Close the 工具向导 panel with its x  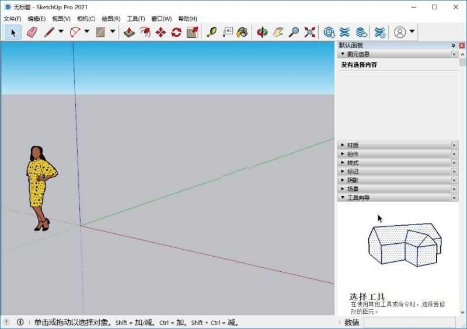click(x=454, y=197)
